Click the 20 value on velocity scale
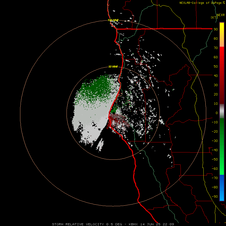Image resolution: width=226 pixels, height=226 pixels. pos(216,94)
